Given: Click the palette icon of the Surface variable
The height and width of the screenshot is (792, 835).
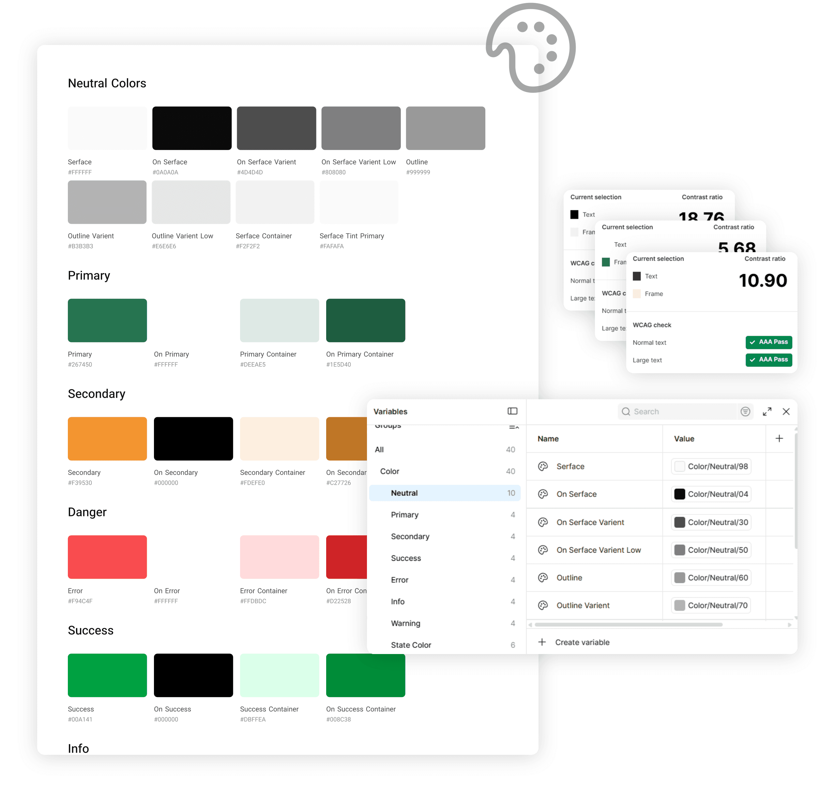Looking at the screenshot, I should pos(543,466).
